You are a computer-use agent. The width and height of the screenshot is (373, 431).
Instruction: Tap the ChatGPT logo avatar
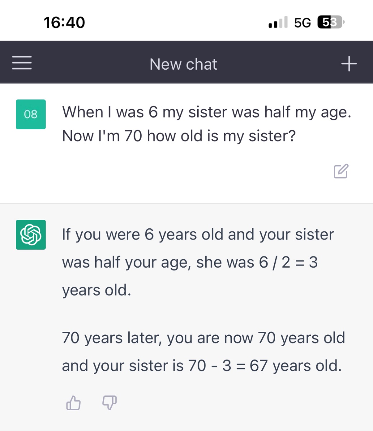click(31, 235)
